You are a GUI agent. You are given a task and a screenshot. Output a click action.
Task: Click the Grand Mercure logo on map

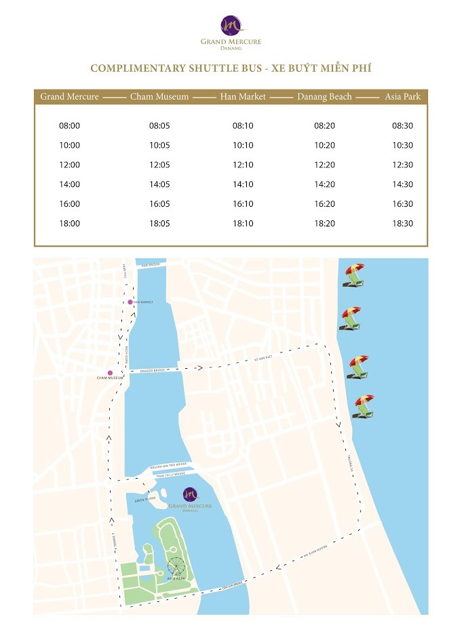point(190,500)
